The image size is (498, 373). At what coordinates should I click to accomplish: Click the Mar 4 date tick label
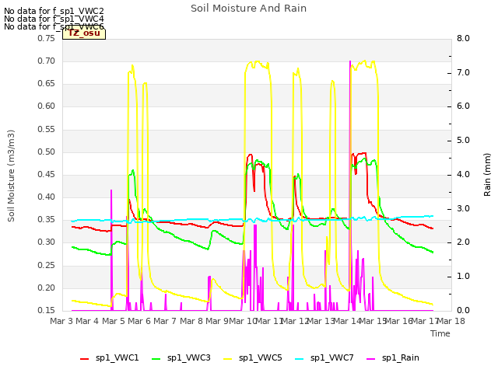point(87,321)
